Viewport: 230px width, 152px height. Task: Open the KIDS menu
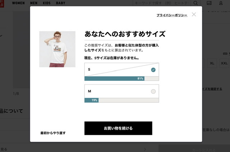click(x=47, y=3)
